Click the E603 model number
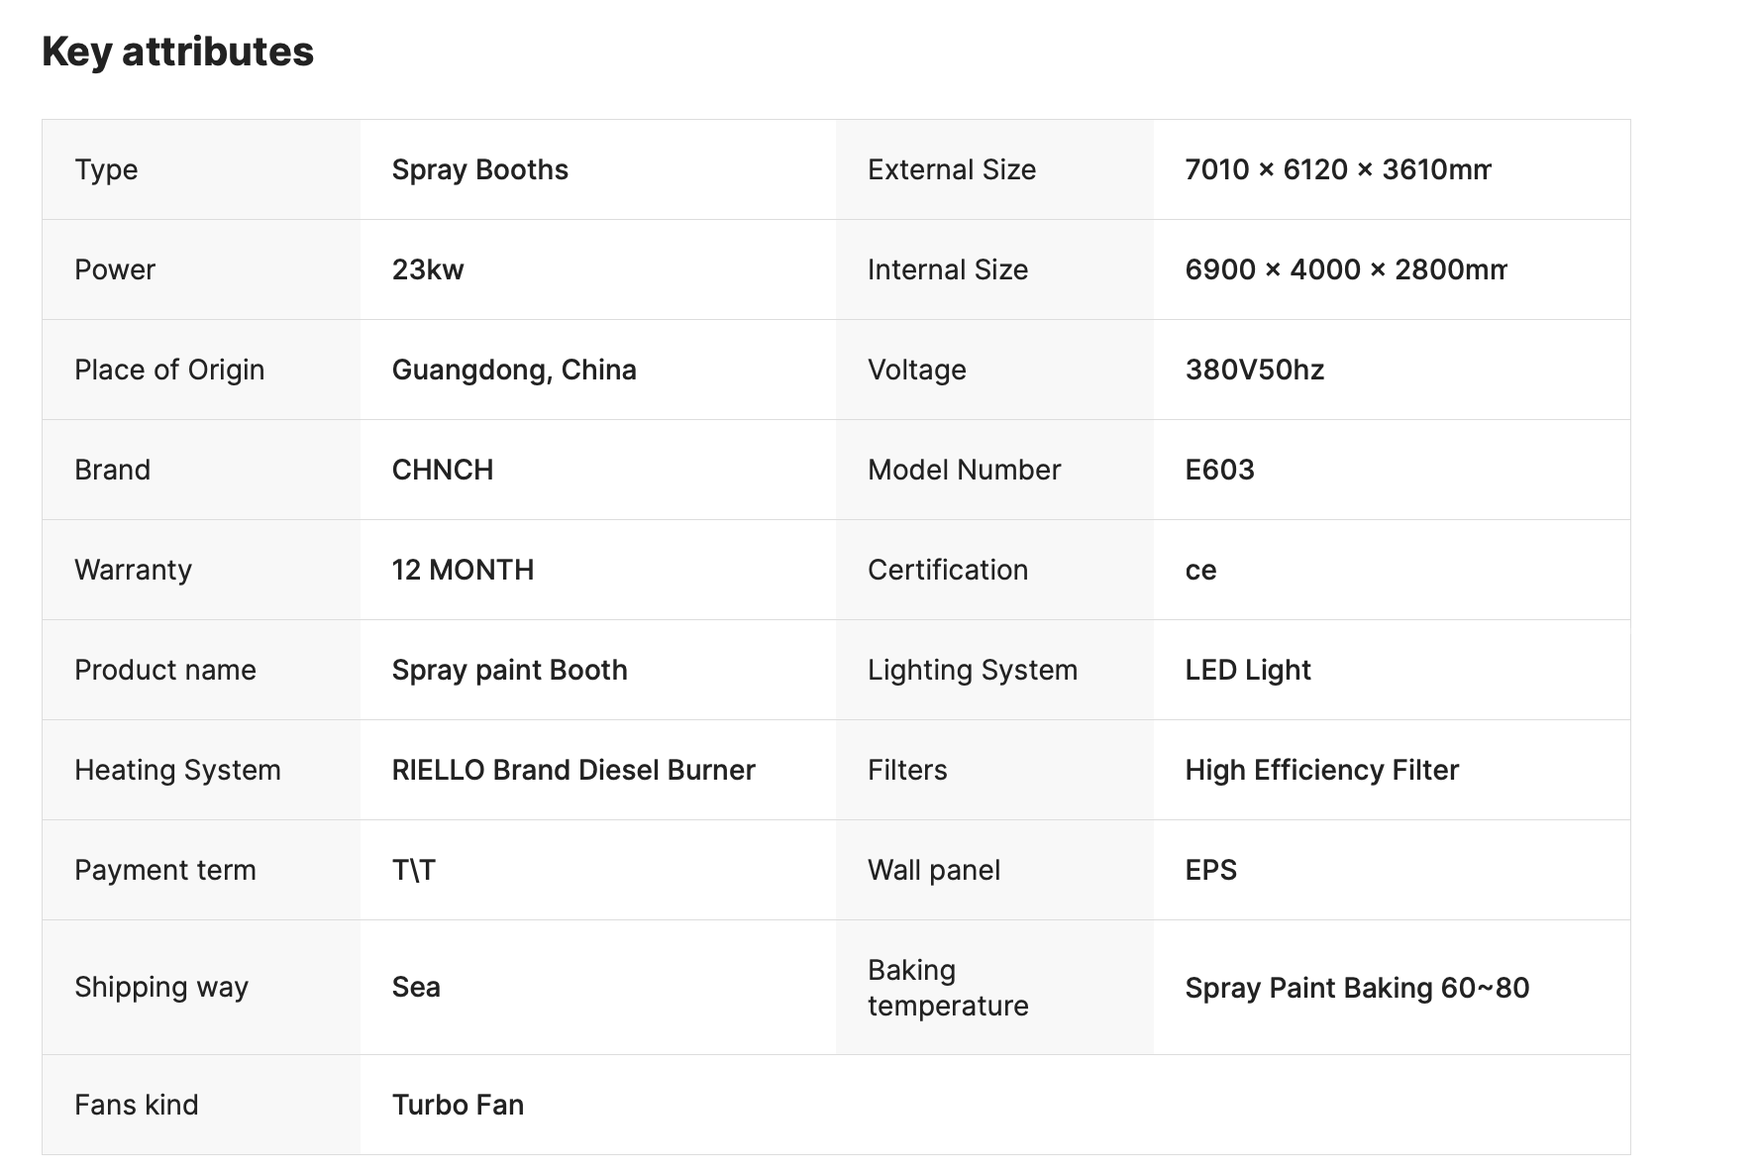 tap(1219, 470)
